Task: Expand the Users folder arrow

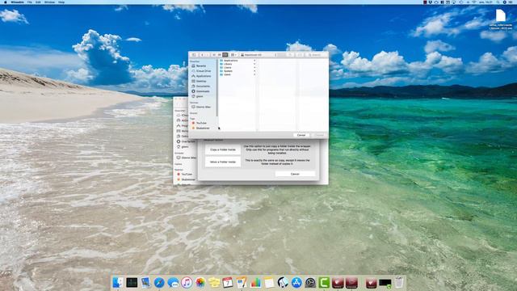Action: [254, 74]
